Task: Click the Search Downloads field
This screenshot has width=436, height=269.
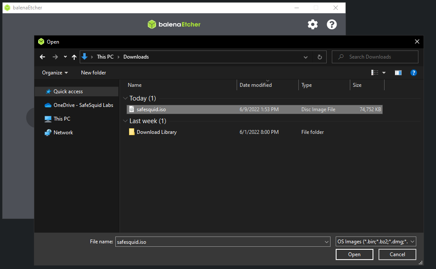Action: click(x=375, y=57)
